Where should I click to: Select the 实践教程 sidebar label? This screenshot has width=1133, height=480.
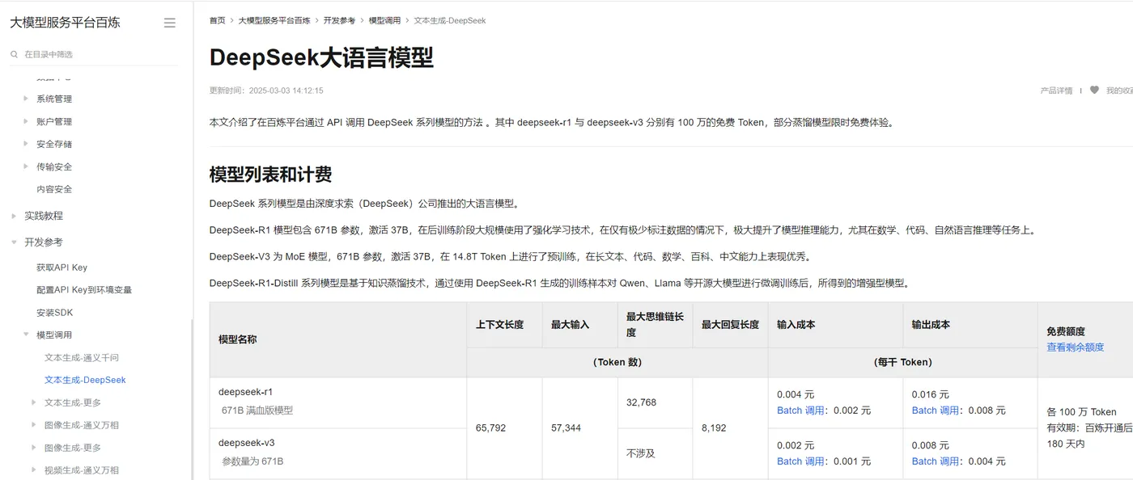[x=44, y=216]
